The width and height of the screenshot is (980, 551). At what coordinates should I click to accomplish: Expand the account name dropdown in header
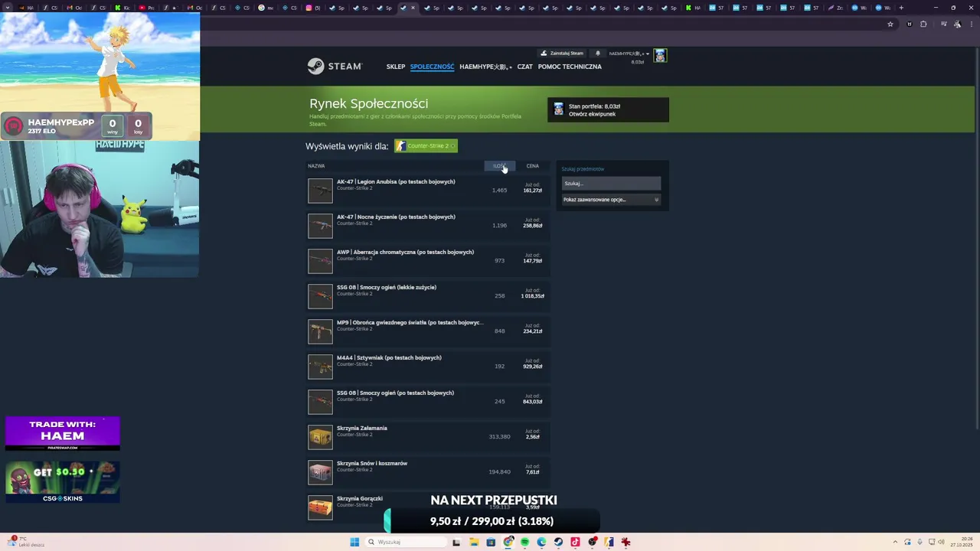[x=629, y=54]
